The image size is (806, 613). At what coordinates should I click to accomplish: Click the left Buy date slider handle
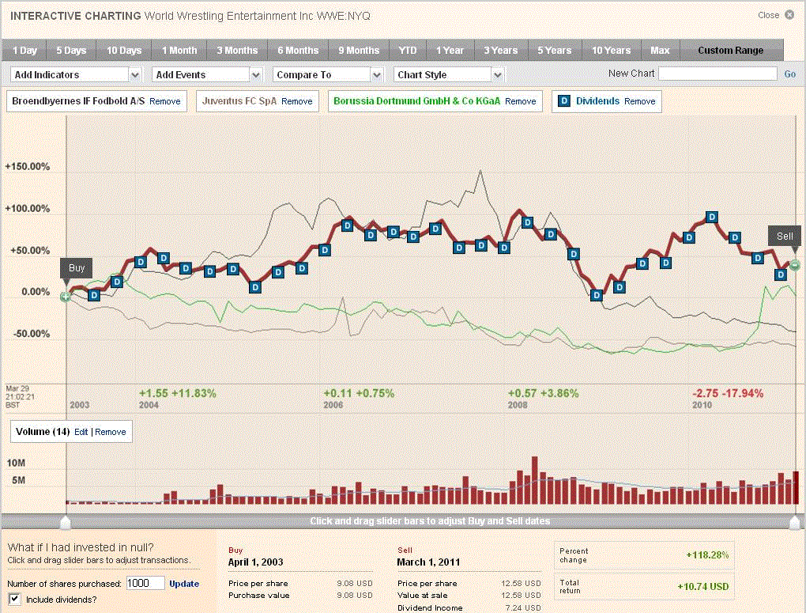click(66, 522)
